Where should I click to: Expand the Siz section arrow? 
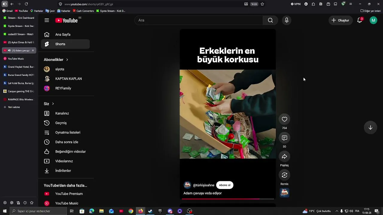53,104
